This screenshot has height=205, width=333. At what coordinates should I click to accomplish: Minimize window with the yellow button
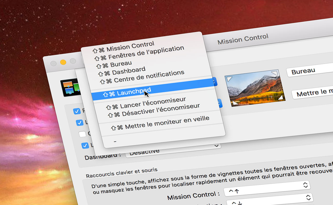pos(63,62)
